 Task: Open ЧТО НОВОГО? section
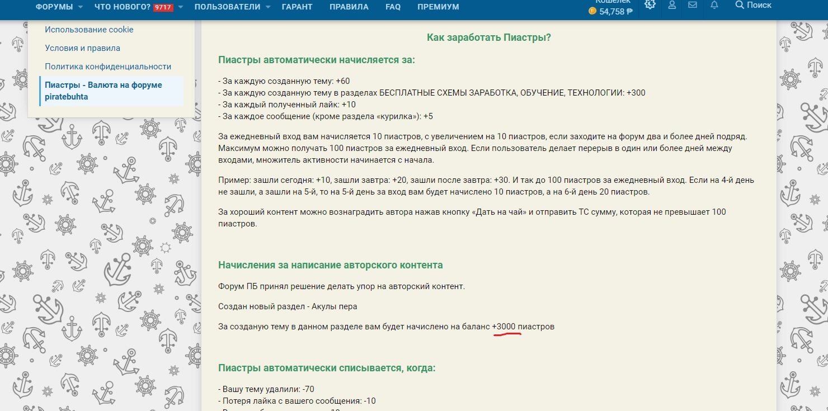[x=123, y=7]
